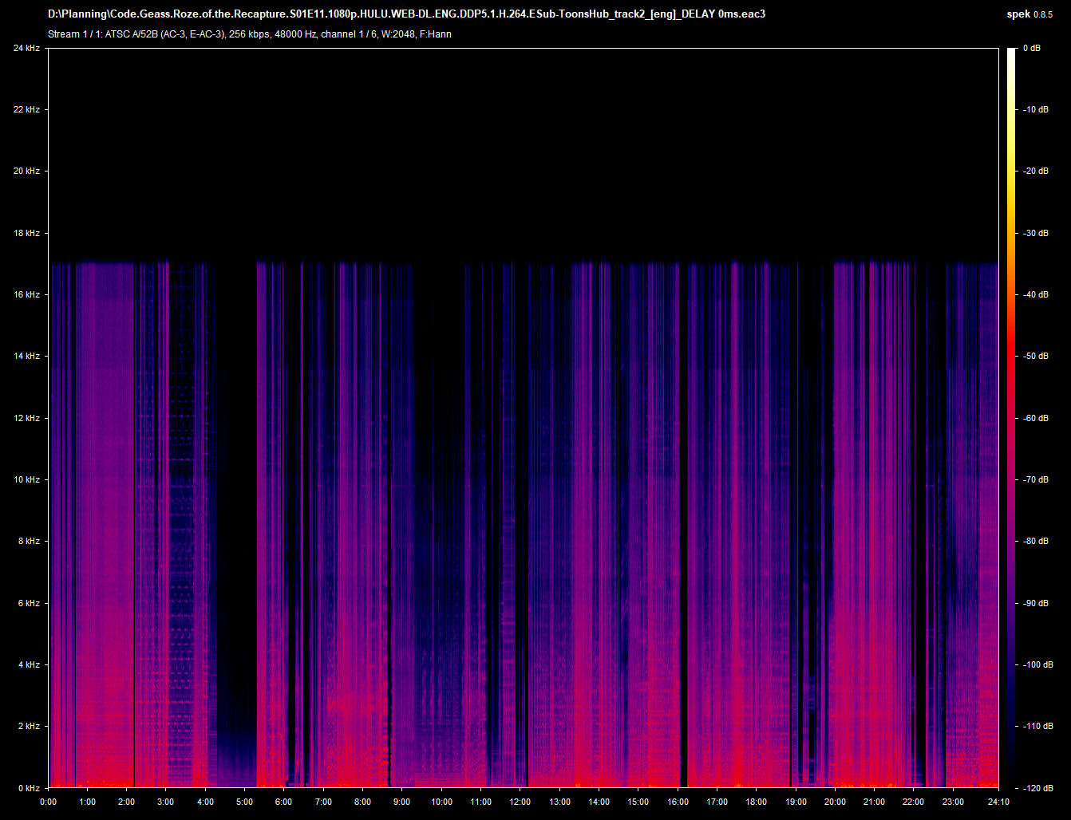The image size is (1071, 820).
Task: Click the -120 dB label on scale
Action: 1036,787
